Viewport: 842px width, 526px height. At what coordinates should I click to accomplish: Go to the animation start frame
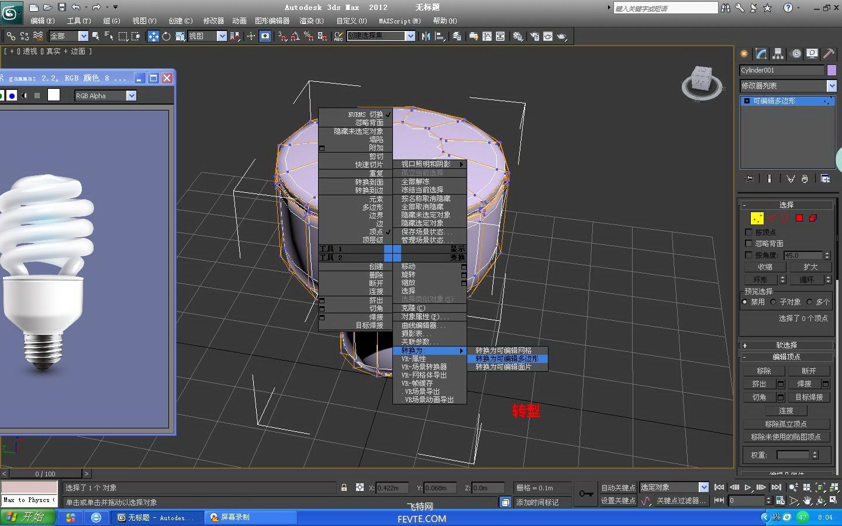point(720,487)
